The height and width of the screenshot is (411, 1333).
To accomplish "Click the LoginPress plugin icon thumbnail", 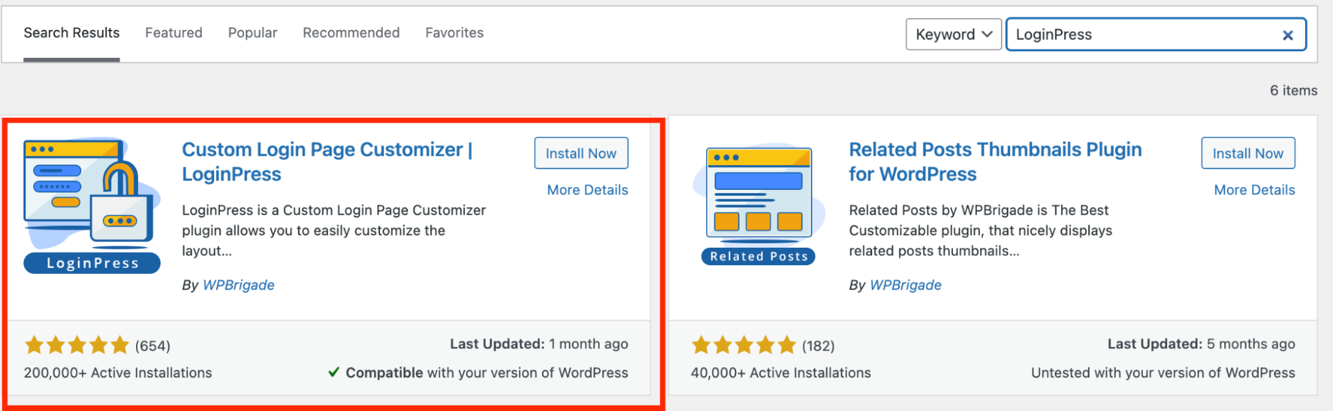I will pyautogui.click(x=92, y=205).
